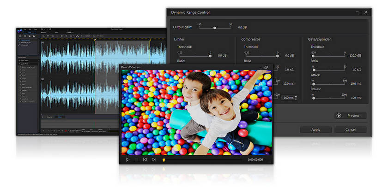Viewport: 388px width, 187px height.
Task: Minimize the Demo Video.avi window
Action: tap(261, 68)
